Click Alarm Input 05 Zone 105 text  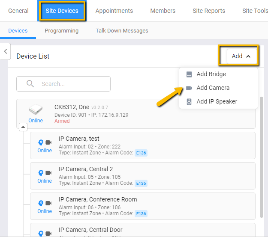point(90,177)
